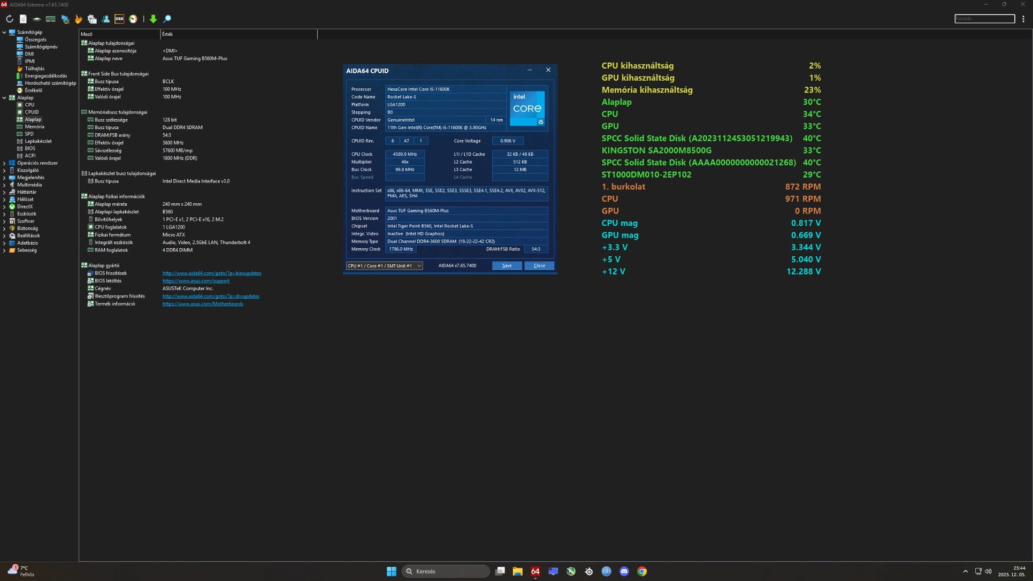Image resolution: width=1033 pixels, height=581 pixels.
Task: Open the gauge SensorPanel toolbar icon
Action: point(133,19)
